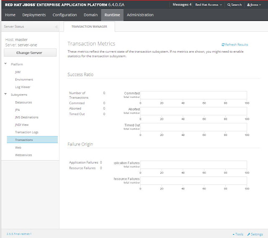Select JMS Destinations under Subsystems
Viewport: 268px width, 238px height.
point(27,117)
